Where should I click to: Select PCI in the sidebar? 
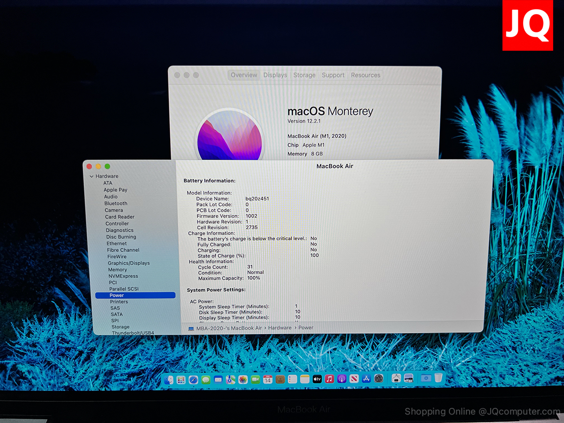[x=113, y=282]
